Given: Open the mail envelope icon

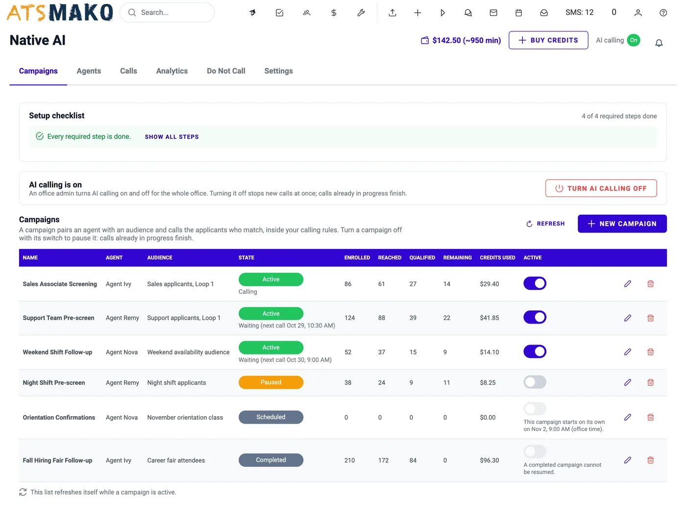Looking at the screenshot, I should (x=493, y=13).
